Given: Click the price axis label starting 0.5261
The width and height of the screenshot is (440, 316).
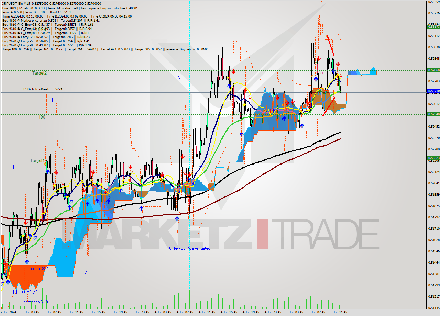Looking at the screenshot, I should click(433, 104).
